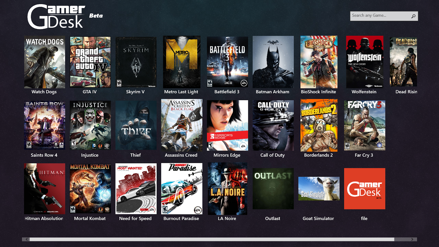Image resolution: width=439 pixels, height=247 pixels.
Task: Launch the Far Cry 3 cover
Action: click(x=365, y=125)
